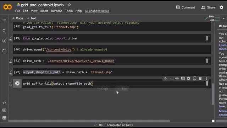The width and height of the screenshot is (227, 128).
Task: Expand the runtime connection dropdown arrow
Action: 224,18
